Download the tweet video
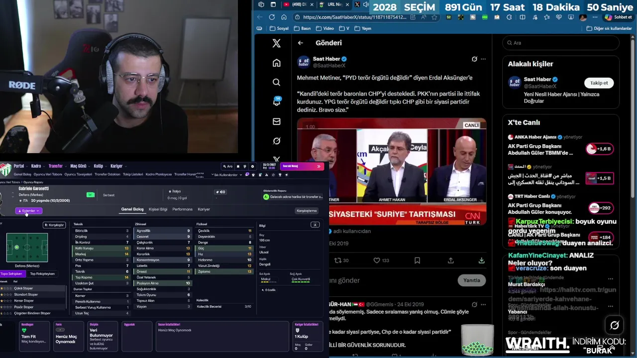Viewport: 637px width, 358px height. pyautogui.click(x=481, y=260)
